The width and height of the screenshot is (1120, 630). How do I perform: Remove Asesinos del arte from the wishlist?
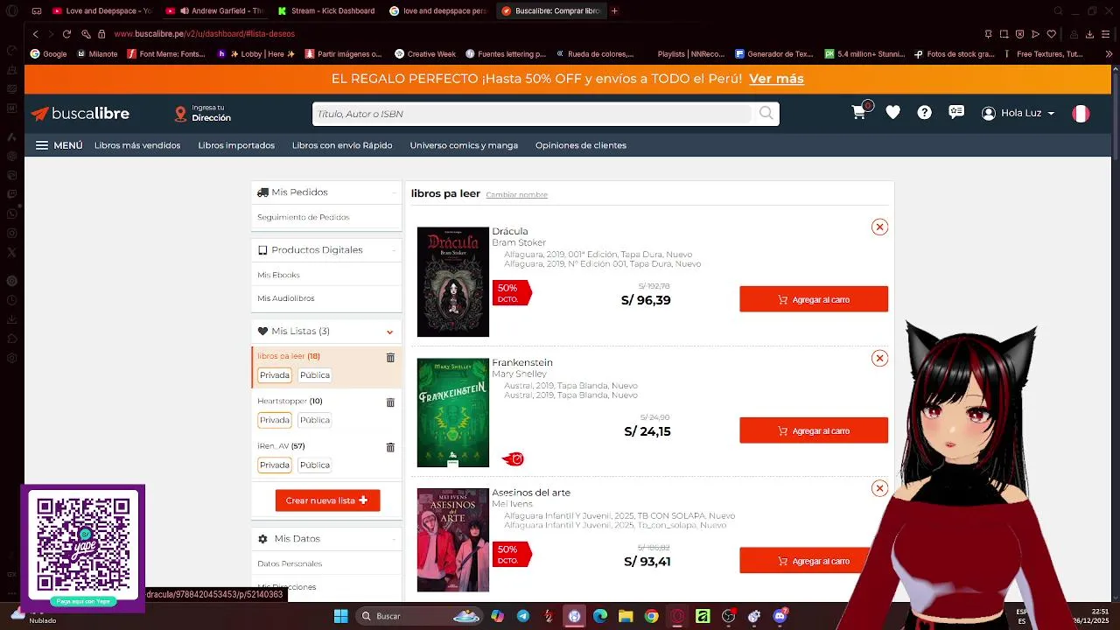tap(879, 488)
